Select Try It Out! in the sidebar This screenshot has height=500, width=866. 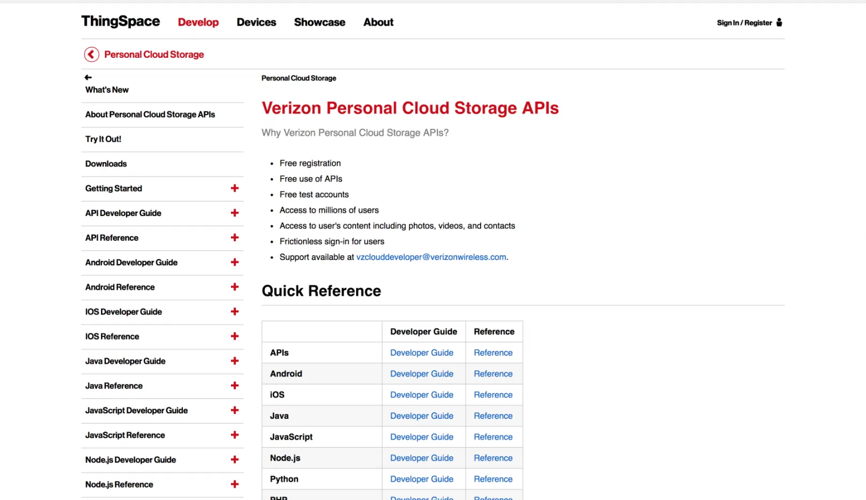[x=103, y=139]
